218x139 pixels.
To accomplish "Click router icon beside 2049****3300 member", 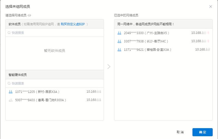I will 119,33.
